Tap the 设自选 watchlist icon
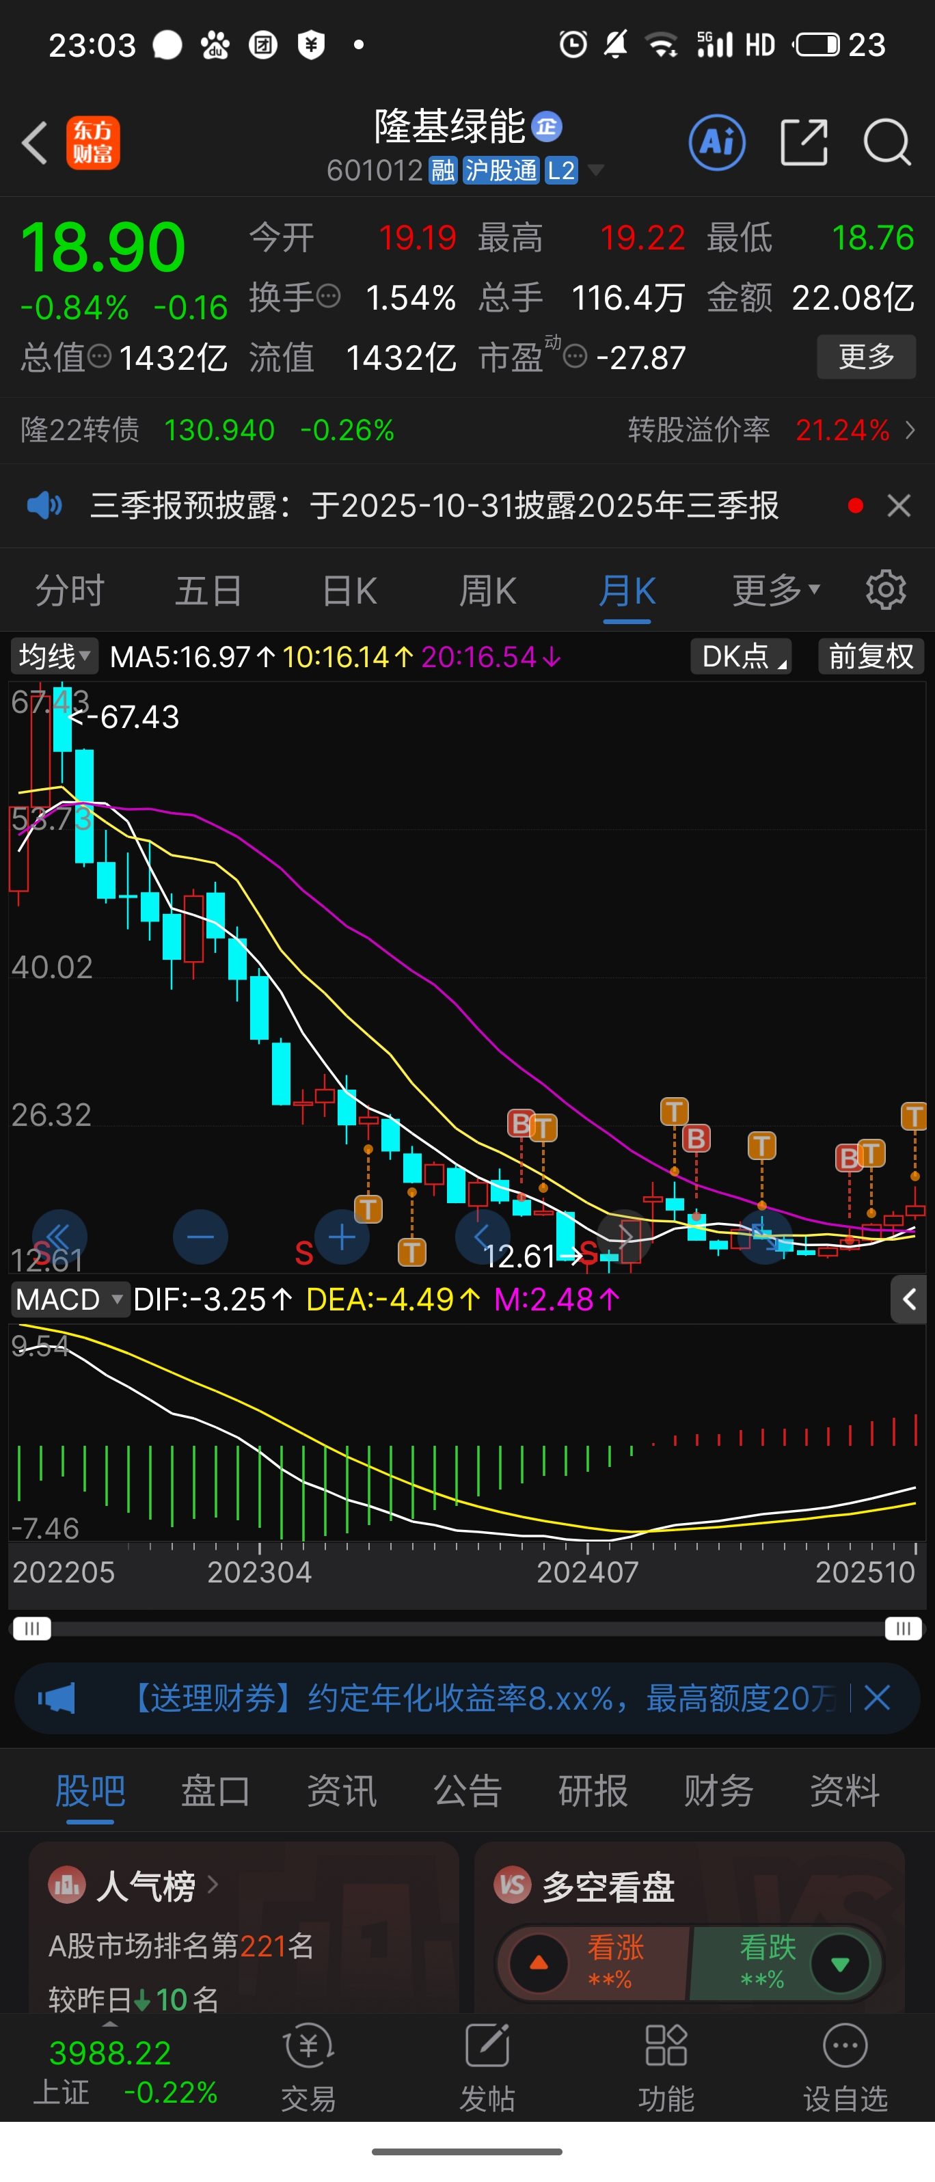The height and width of the screenshot is (2182, 935). pos(845,2066)
